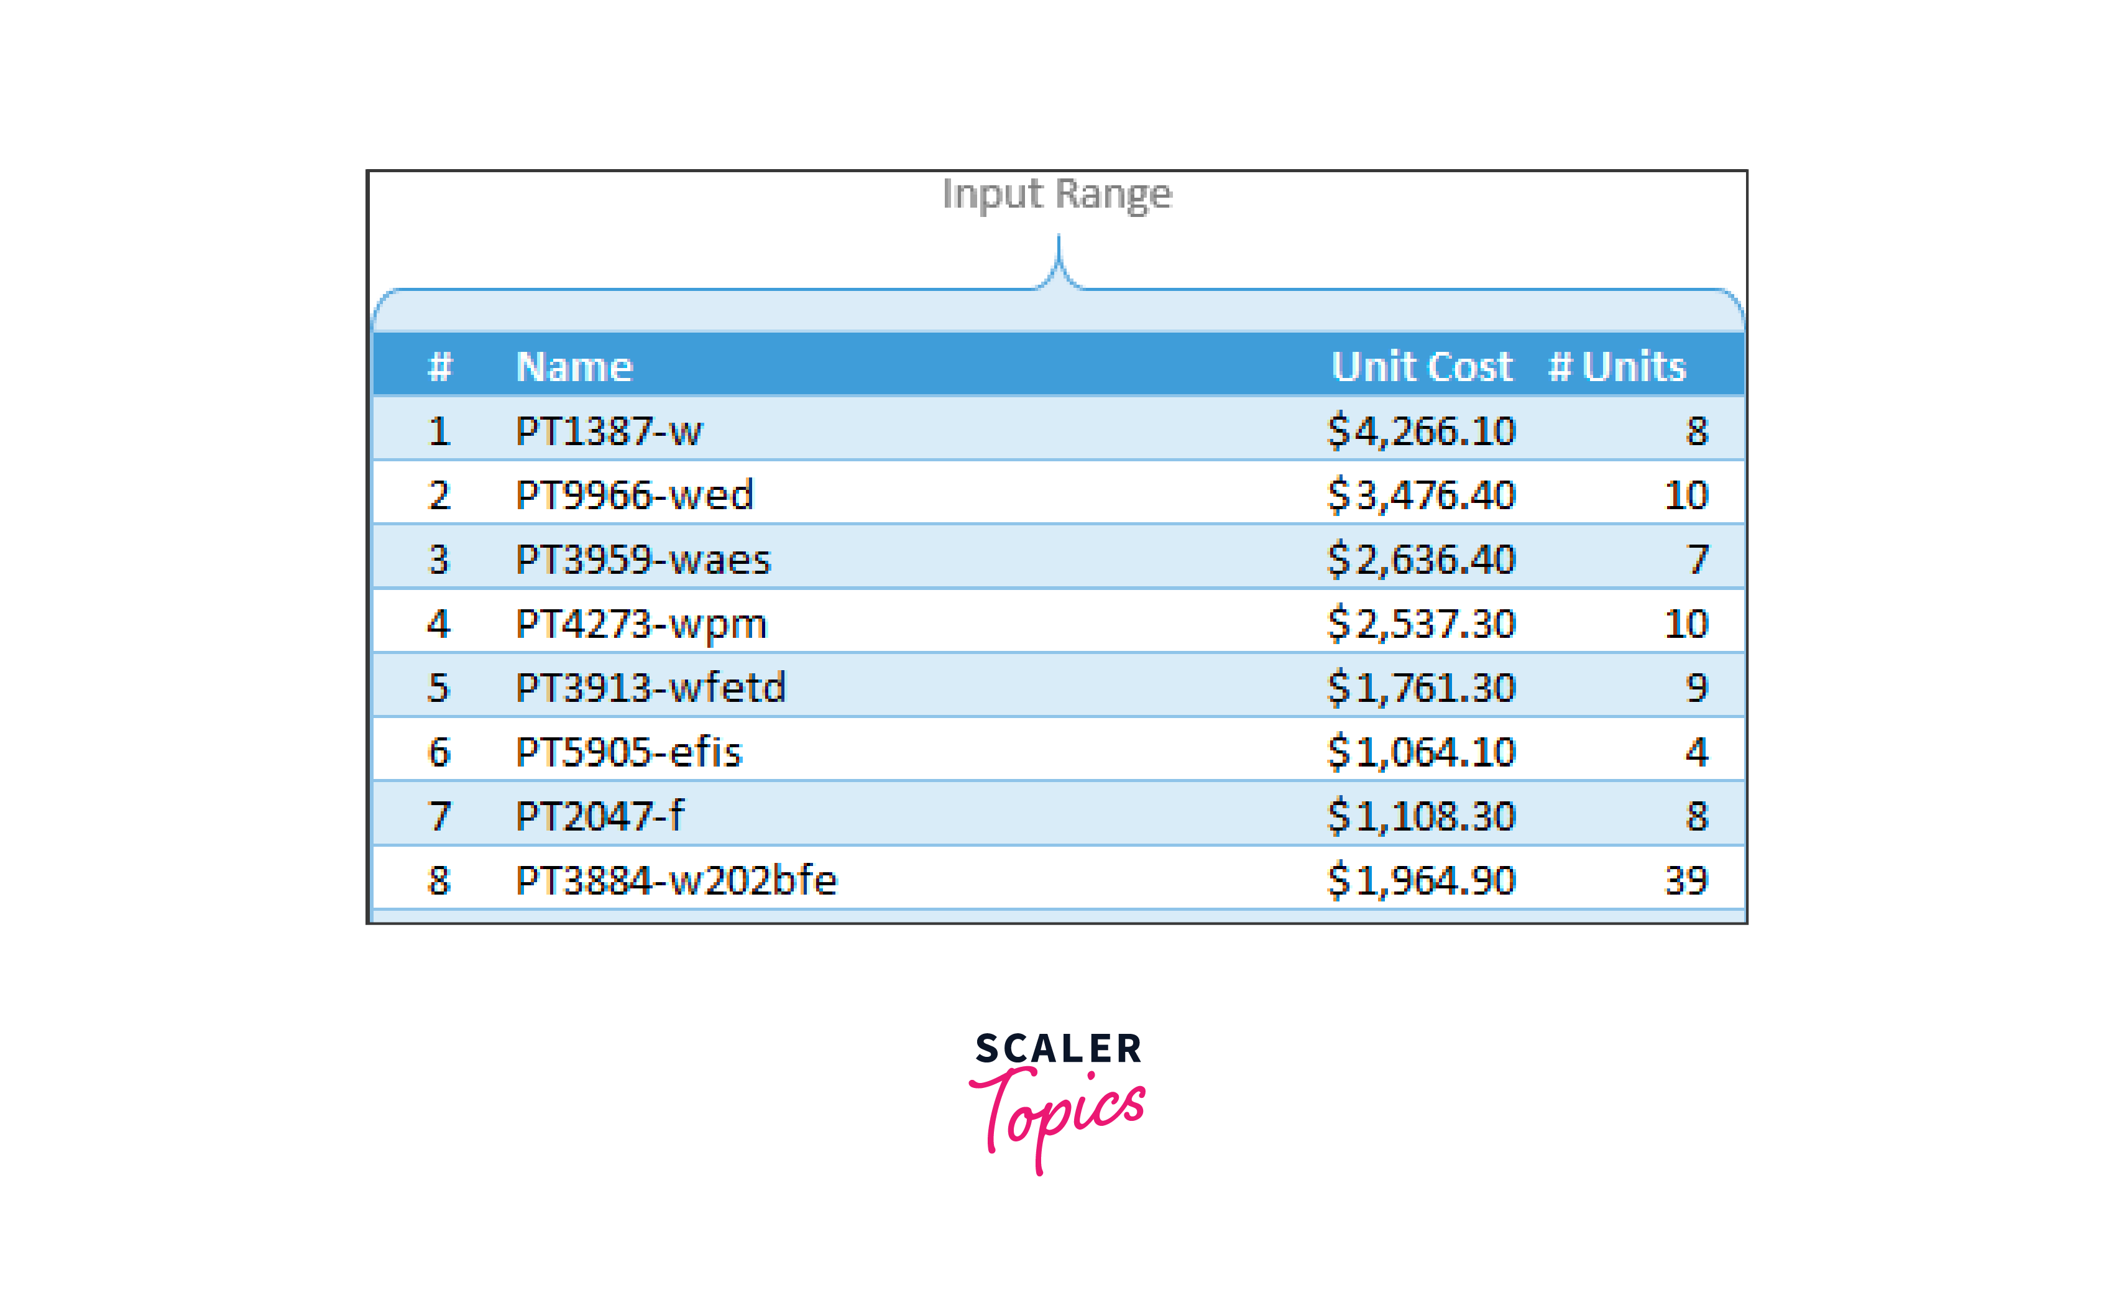This screenshot has height=1290, width=2114.
Task: Click the $4,266.10 unit cost cell
Action: (1421, 431)
